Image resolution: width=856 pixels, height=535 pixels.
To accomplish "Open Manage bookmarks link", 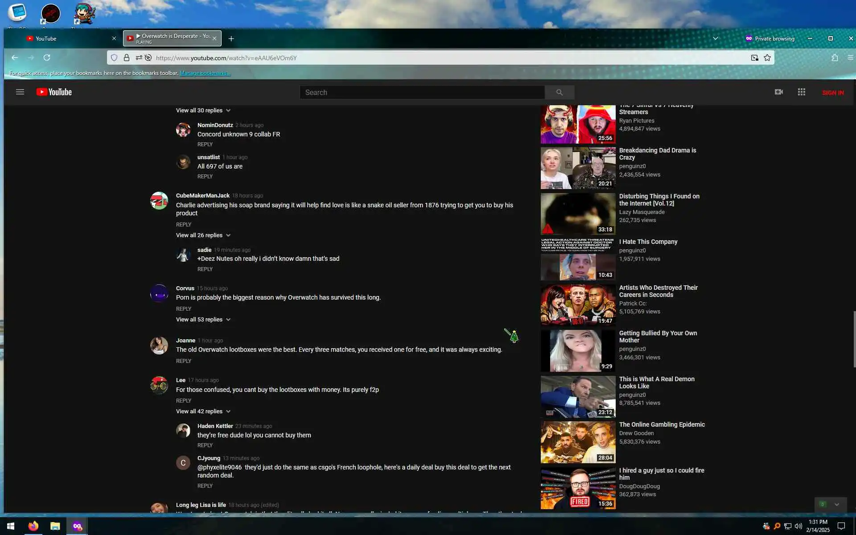I will (205, 73).
